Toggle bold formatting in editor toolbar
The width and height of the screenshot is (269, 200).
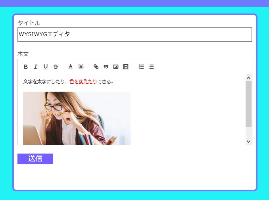tap(26, 67)
